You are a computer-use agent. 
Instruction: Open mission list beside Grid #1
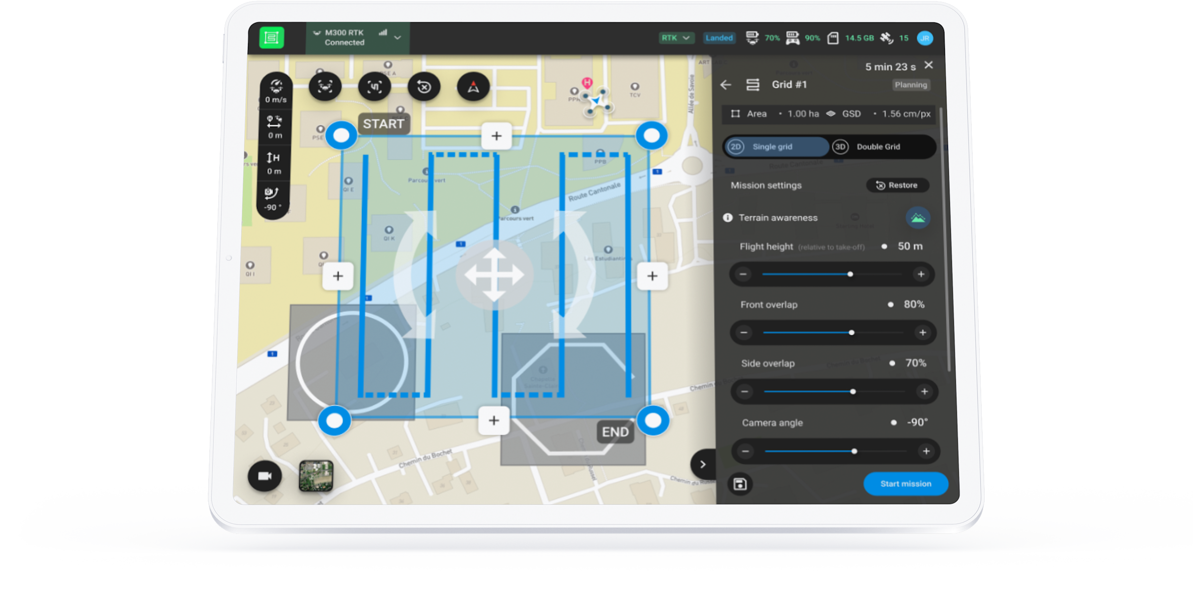tap(753, 85)
